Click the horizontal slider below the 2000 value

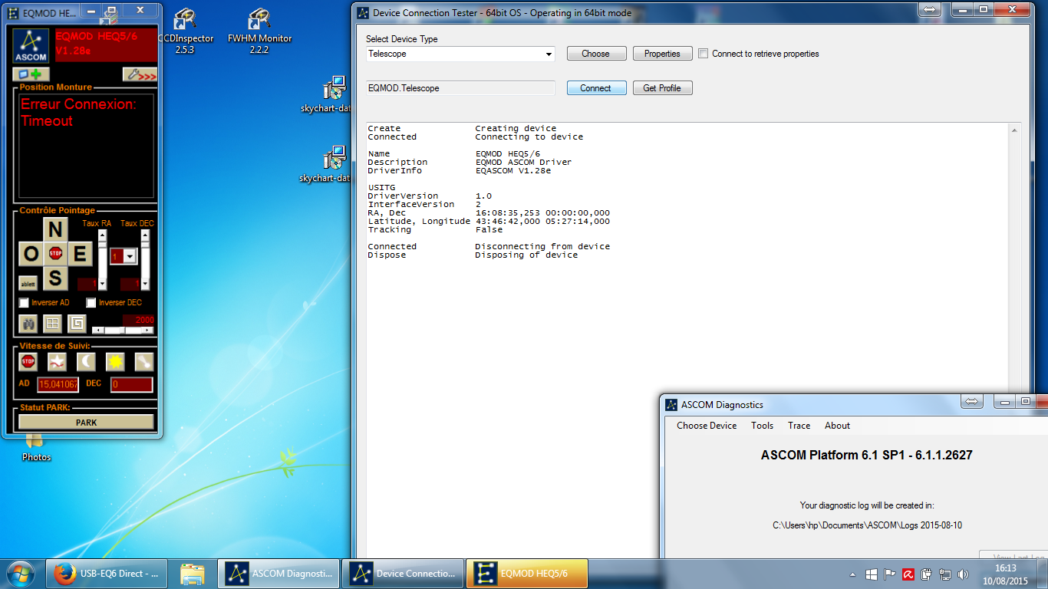(123, 330)
